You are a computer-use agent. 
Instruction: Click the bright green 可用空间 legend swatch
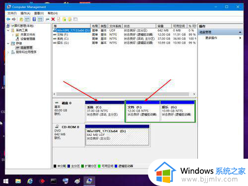pos(99,166)
